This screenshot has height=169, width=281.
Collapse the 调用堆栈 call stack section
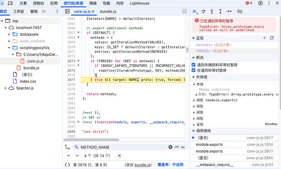193,131
